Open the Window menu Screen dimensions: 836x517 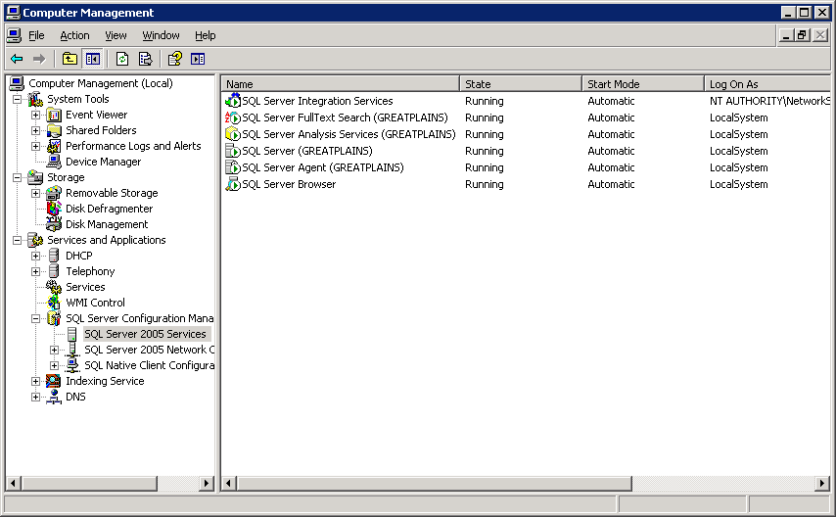[x=161, y=35]
